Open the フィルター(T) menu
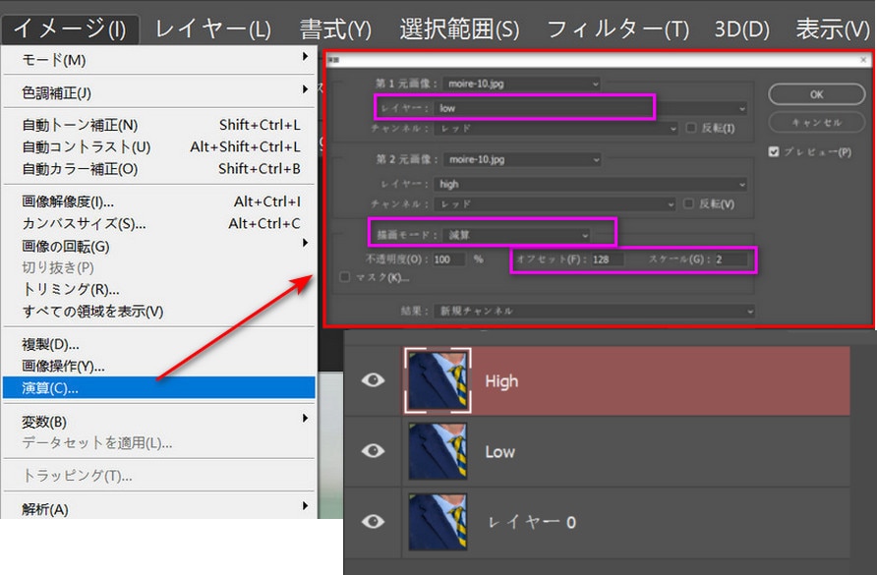 [618, 29]
